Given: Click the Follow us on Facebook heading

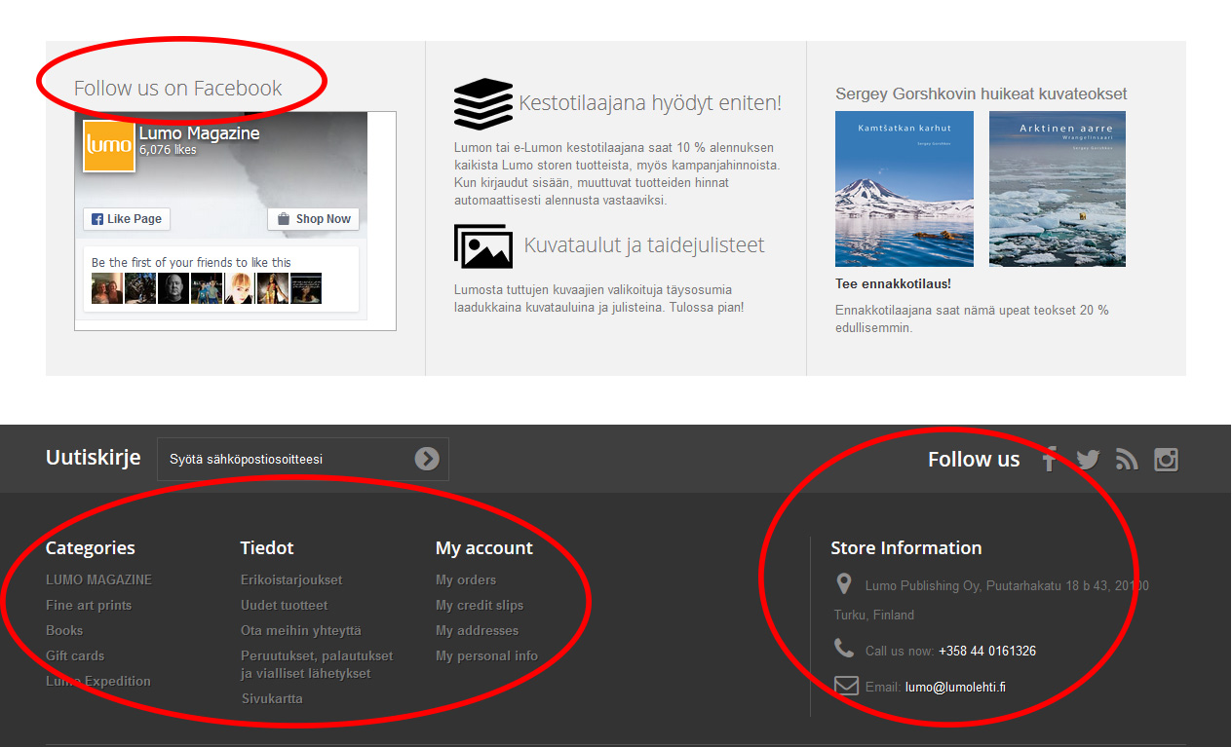Looking at the screenshot, I should coord(178,88).
